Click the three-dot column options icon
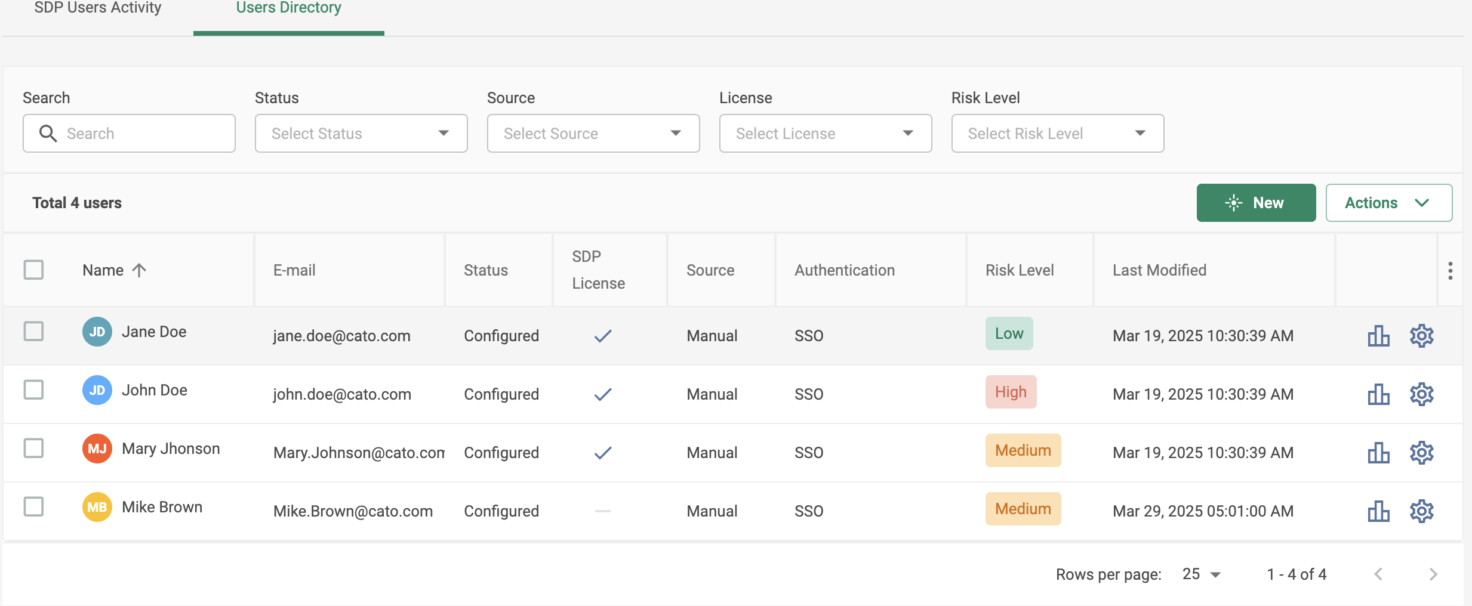The image size is (1472, 606). click(x=1450, y=270)
